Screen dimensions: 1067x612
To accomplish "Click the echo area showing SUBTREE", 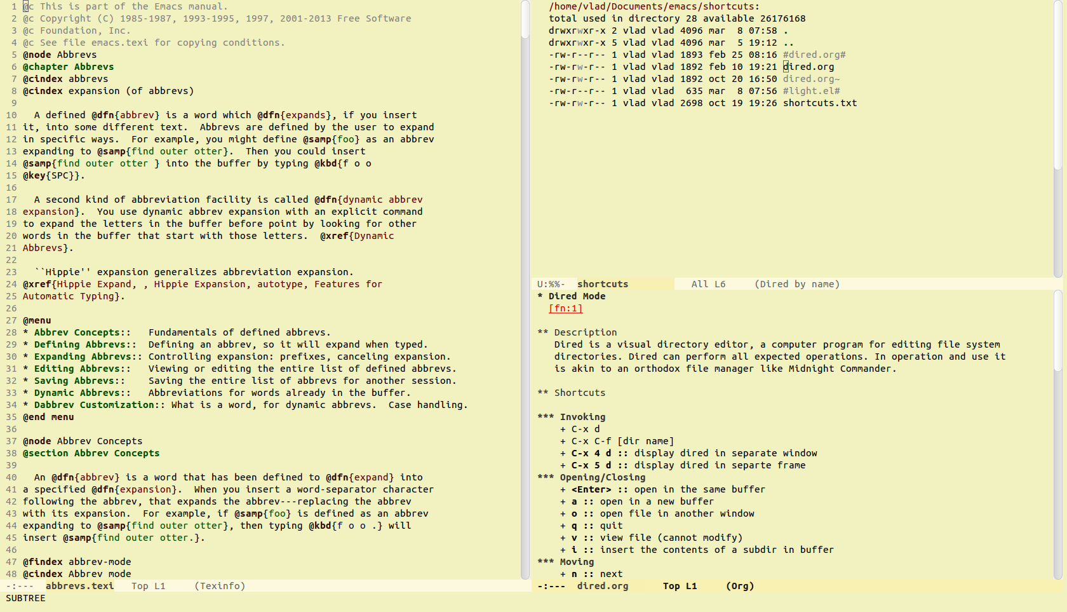I will coord(26,598).
